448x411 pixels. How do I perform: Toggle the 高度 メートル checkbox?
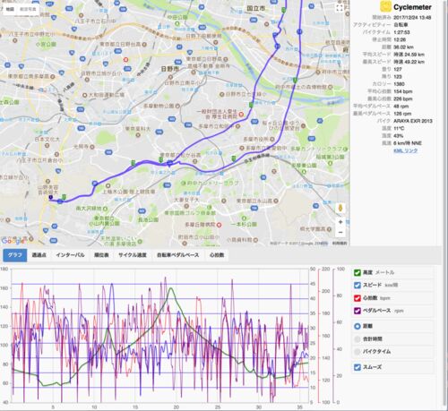tap(358, 272)
